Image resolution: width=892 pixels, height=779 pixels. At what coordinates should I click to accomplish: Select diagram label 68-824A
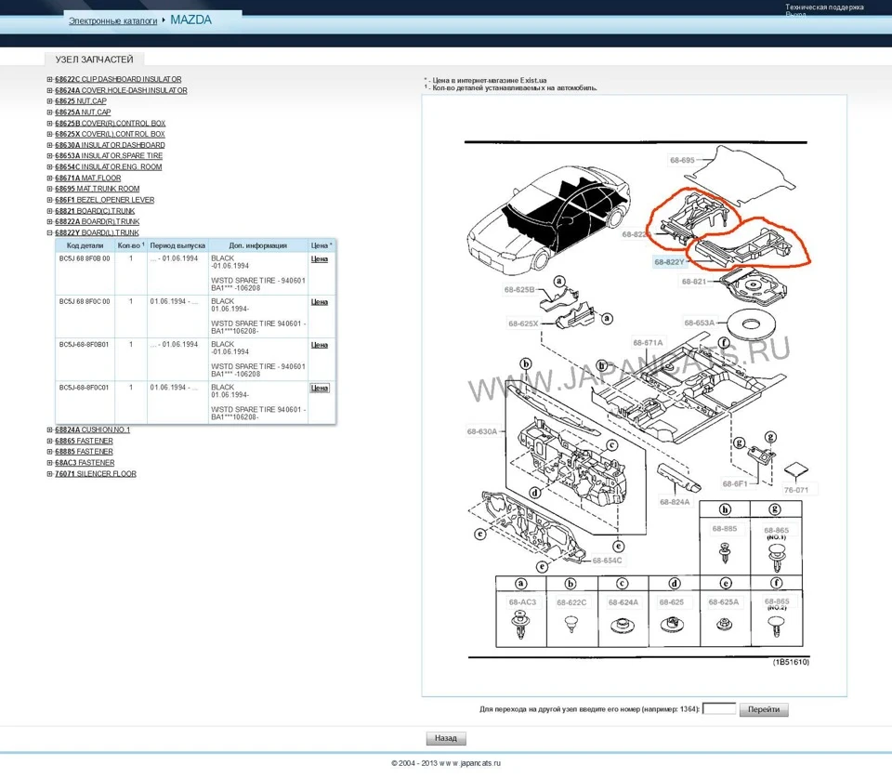pyautogui.click(x=675, y=503)
